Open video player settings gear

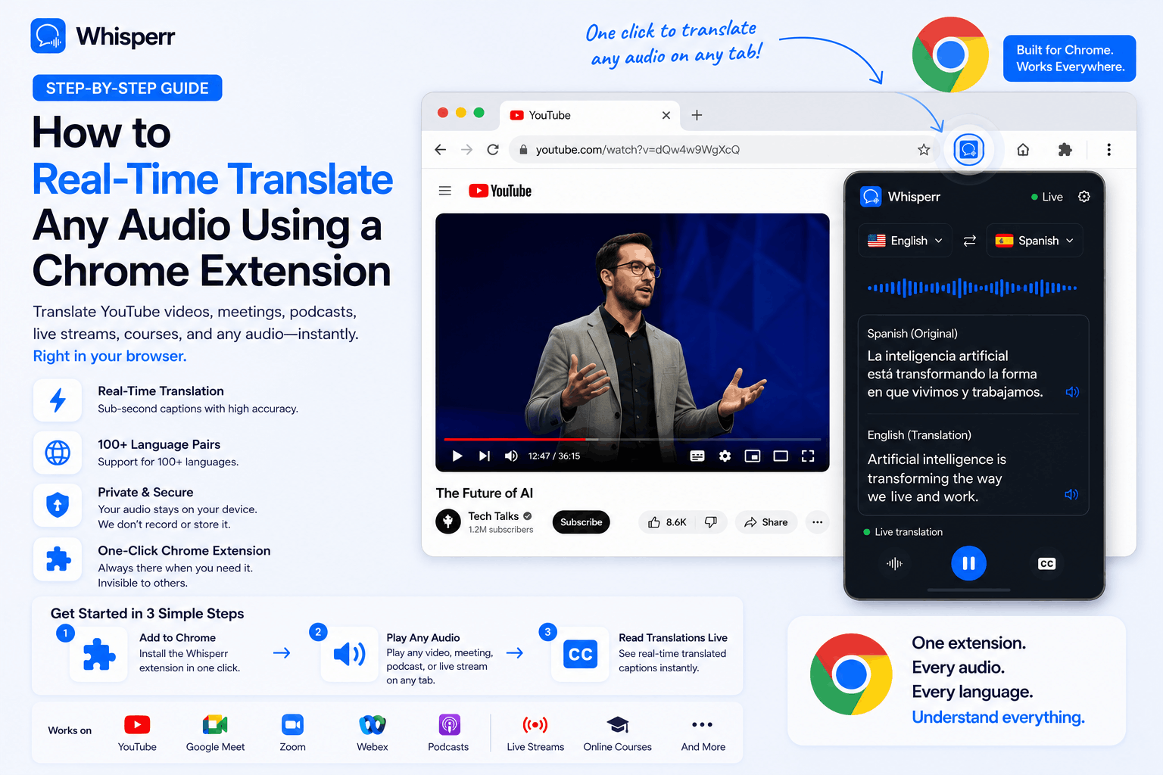[x=725, y=456]
